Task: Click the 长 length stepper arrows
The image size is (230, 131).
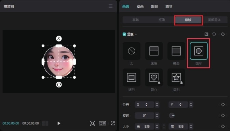Action: [157, 126]
